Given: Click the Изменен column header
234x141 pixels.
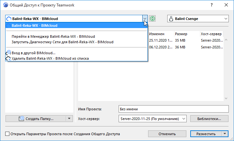Looking at the screenshot, I should click(161, 34).
